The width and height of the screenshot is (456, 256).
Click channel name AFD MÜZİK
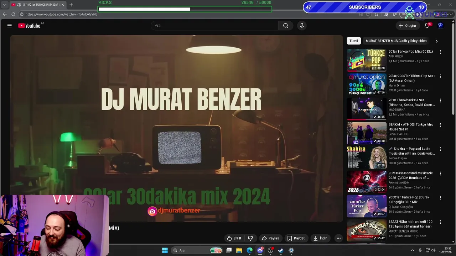pyautogui.click(x=396, y=56)
